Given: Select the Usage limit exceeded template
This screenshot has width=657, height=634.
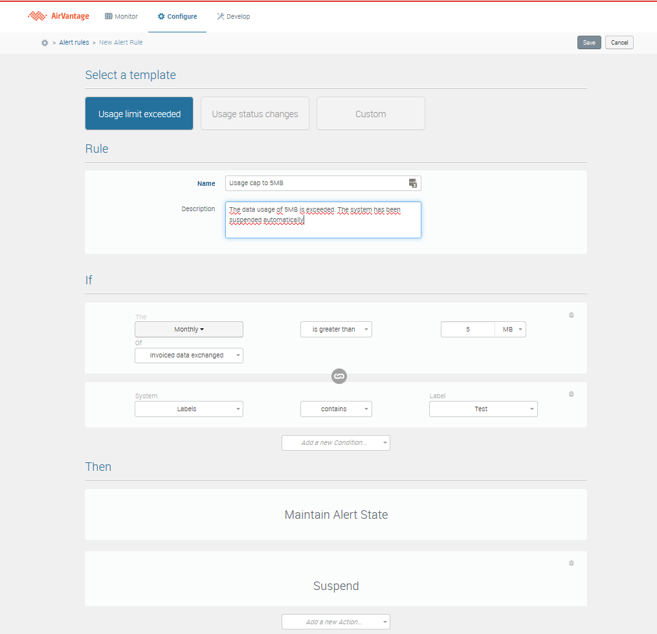Looking at the screenshot, I should 139,114.
